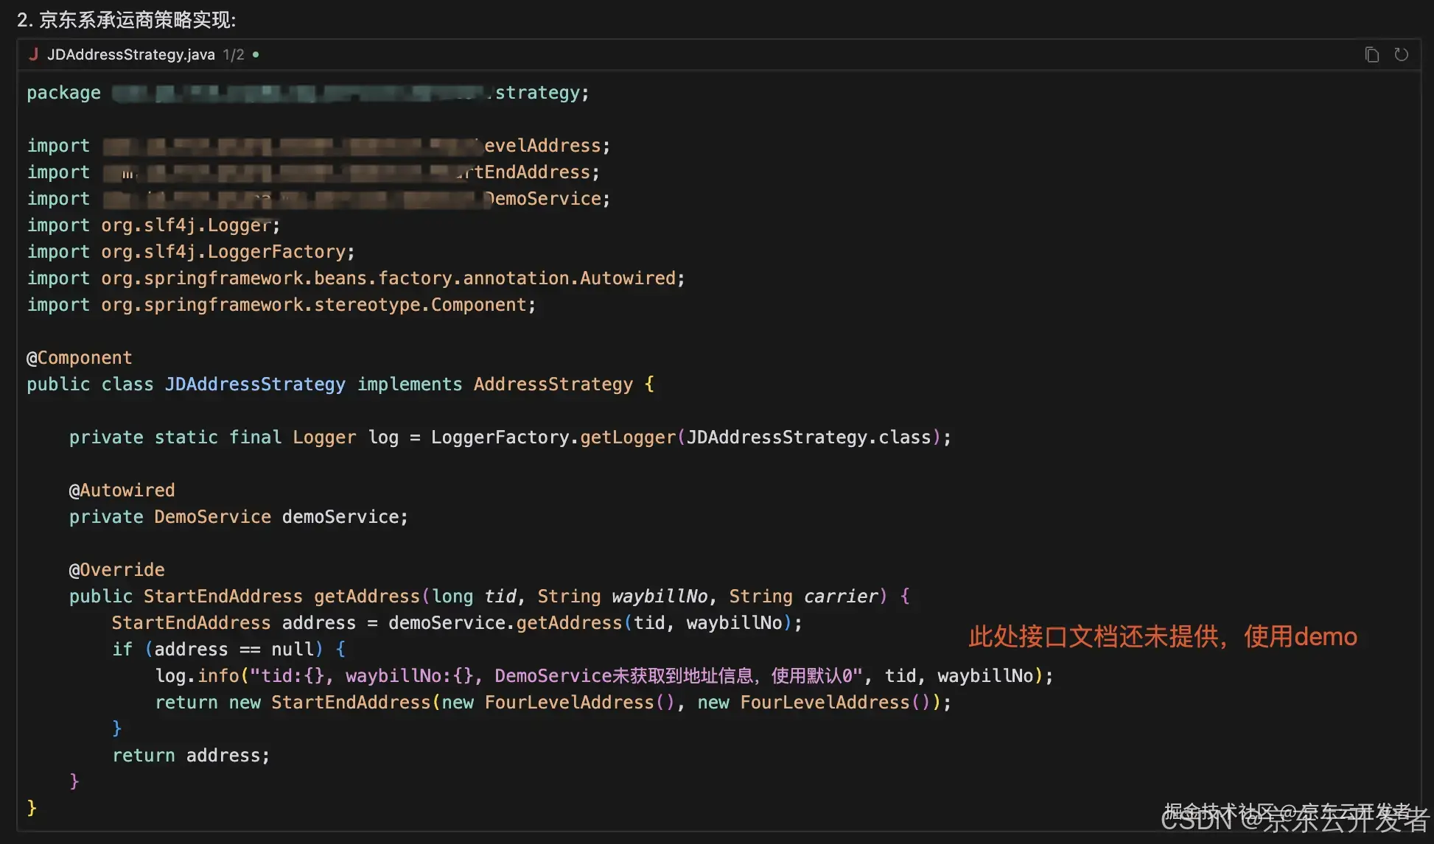This screenshot has height=844, width=1434.
Task: Click 'return new StartEndAddress' statement
Action: coord(553,703)
